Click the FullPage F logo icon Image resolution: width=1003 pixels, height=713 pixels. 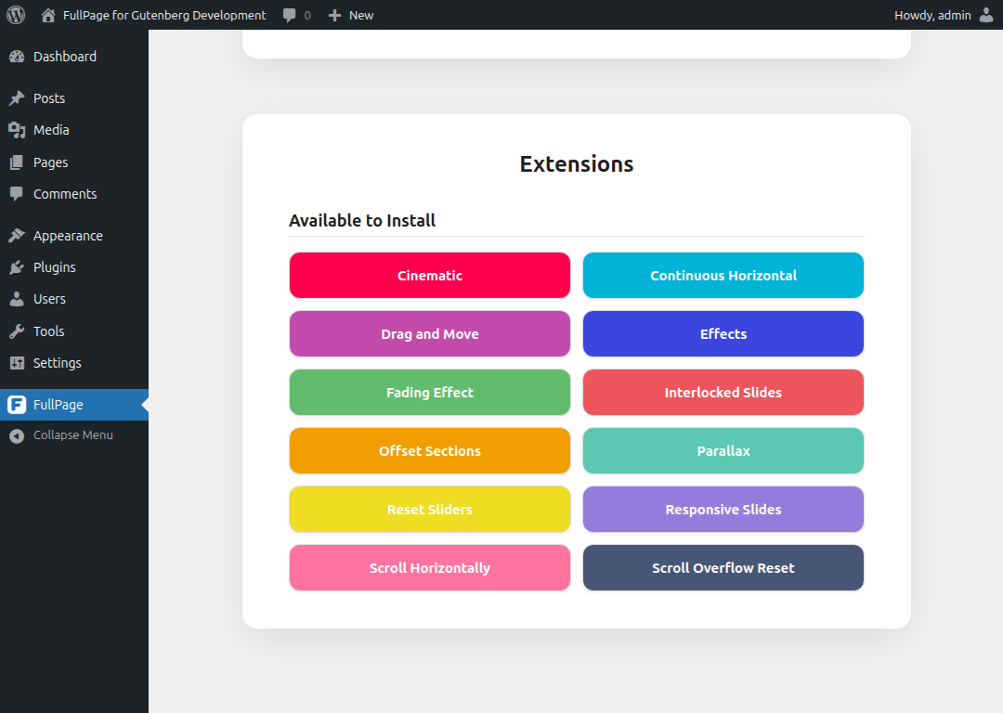coord(17,404)
